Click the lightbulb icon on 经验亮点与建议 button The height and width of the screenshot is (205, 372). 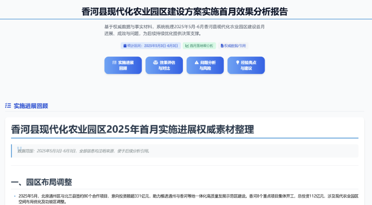point(238,62)
